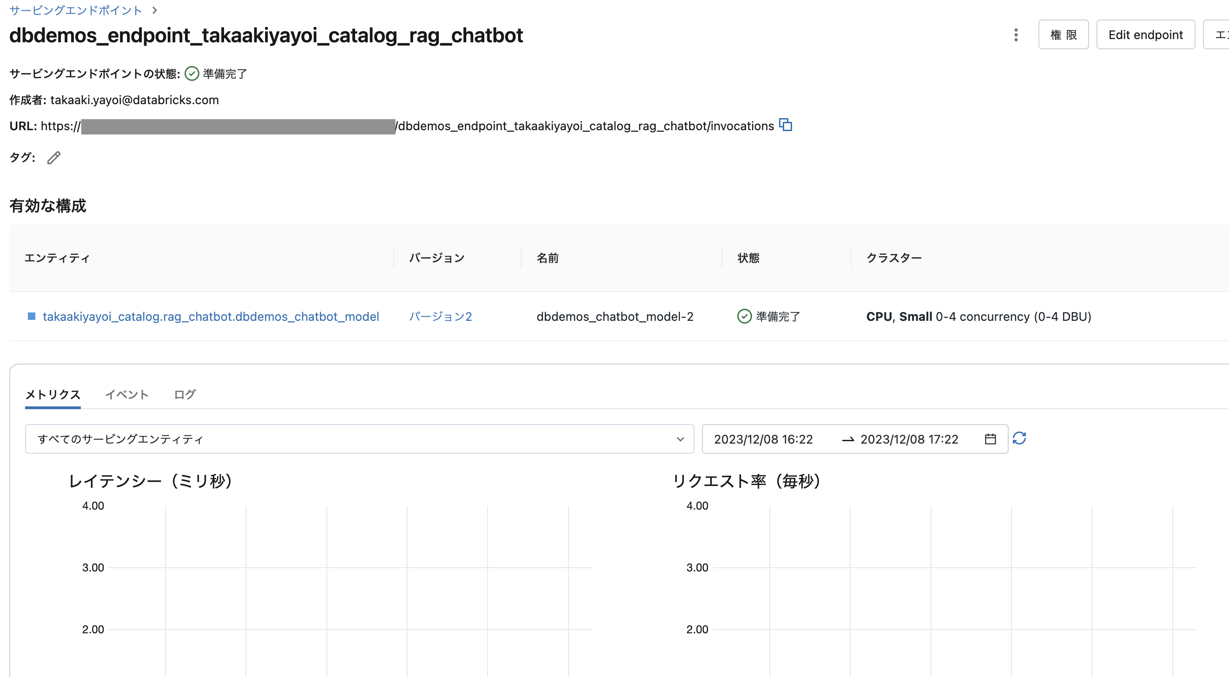Open the バージョン2 link

click(440, 316)
